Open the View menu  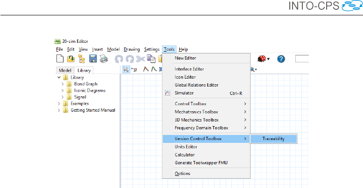83,49
